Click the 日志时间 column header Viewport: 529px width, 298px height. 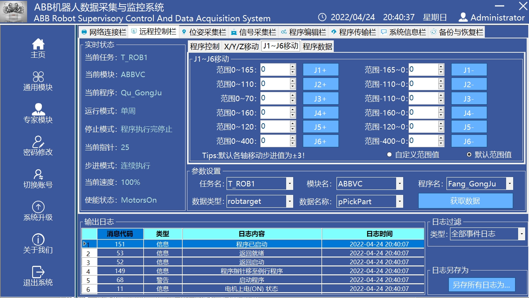tap(373, 234)
